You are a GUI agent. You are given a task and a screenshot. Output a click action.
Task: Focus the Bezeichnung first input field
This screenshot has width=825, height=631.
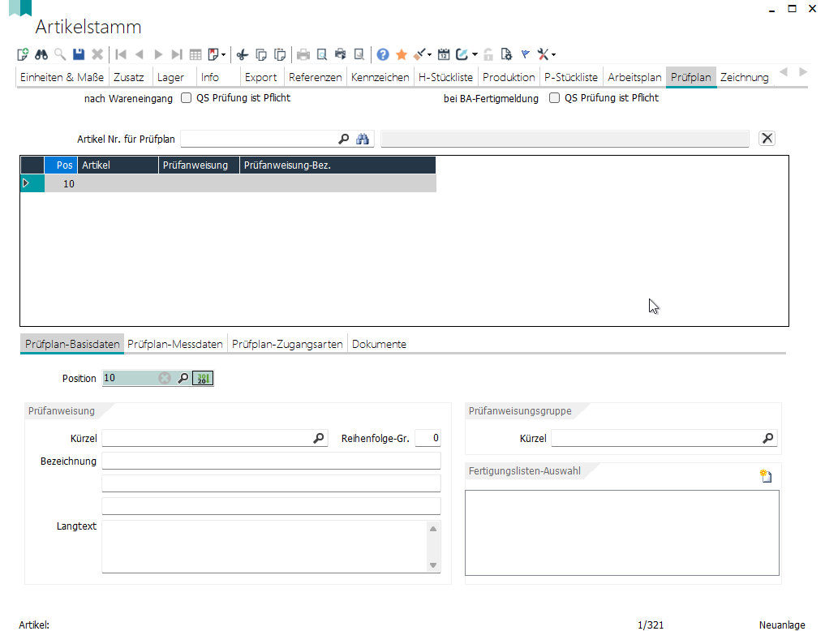tap(271, 461)
